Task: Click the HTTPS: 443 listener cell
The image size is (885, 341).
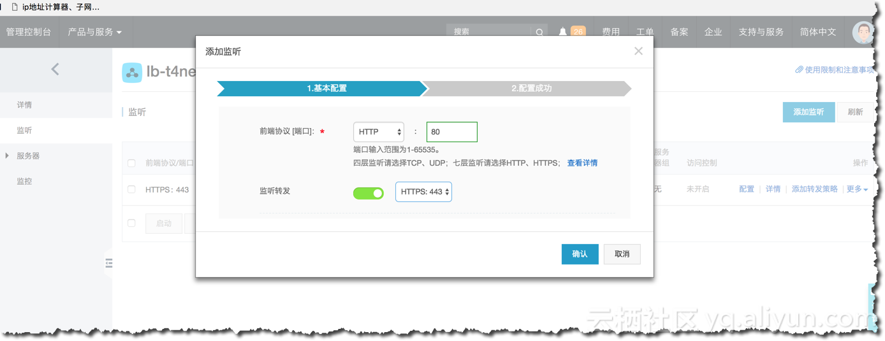Action: (x=167, y=189)
